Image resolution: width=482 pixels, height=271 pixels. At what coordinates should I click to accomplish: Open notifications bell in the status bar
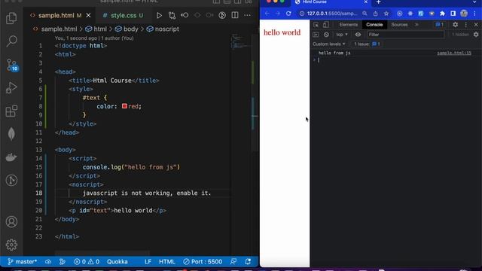point(248,261)
